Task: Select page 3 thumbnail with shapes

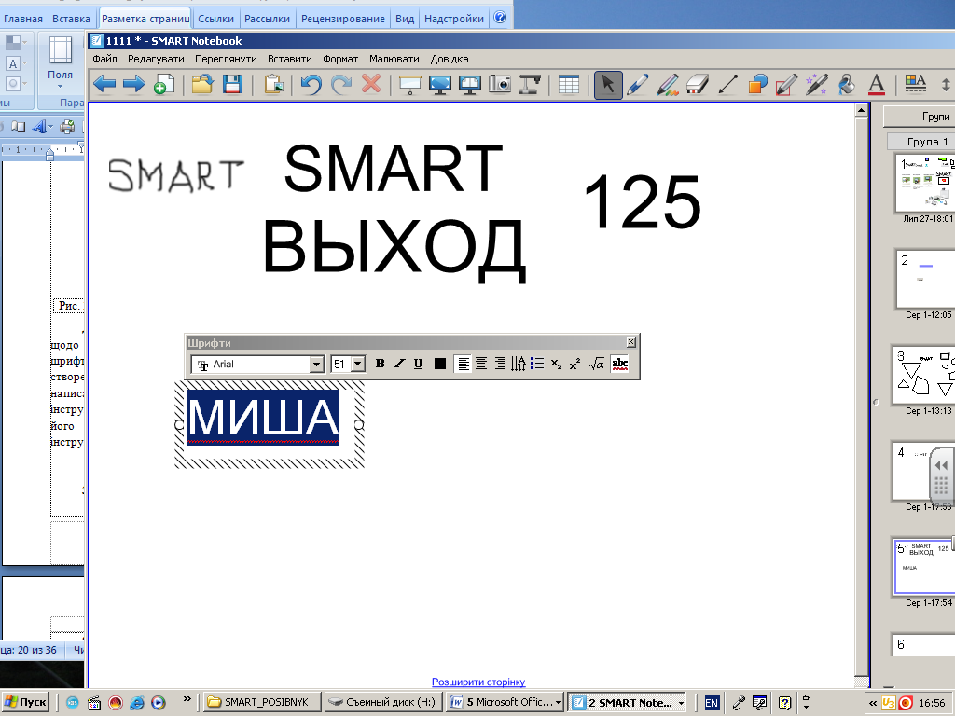Action: point(924,376)
